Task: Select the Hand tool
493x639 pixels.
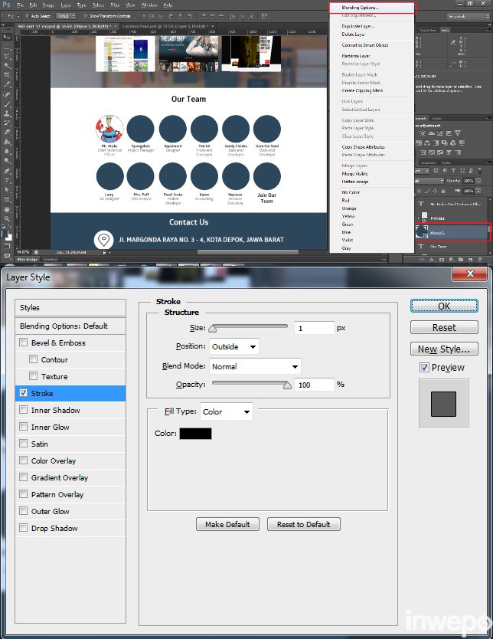Action: tap(7, 209)
